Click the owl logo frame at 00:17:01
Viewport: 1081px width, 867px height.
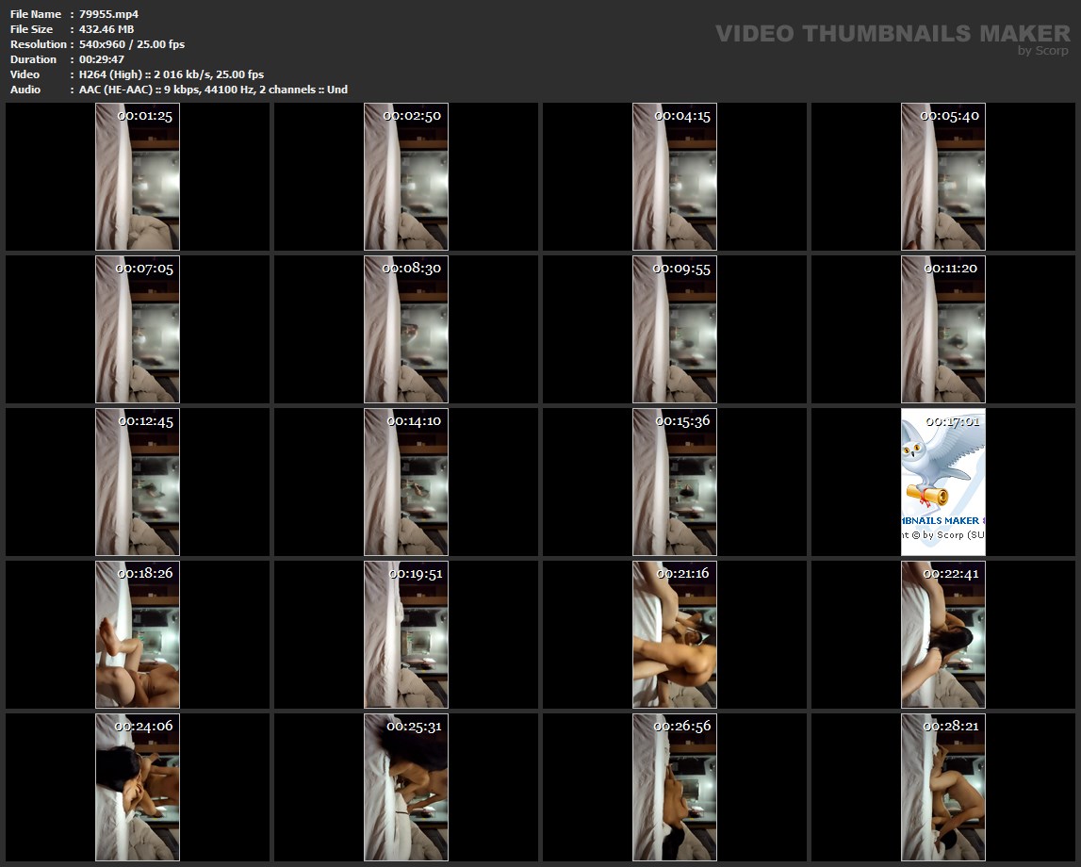tap(943, 482)
